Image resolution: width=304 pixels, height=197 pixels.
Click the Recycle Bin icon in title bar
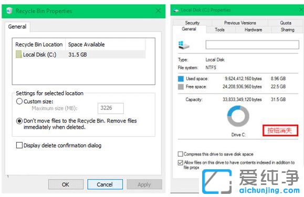click(9, 10)
